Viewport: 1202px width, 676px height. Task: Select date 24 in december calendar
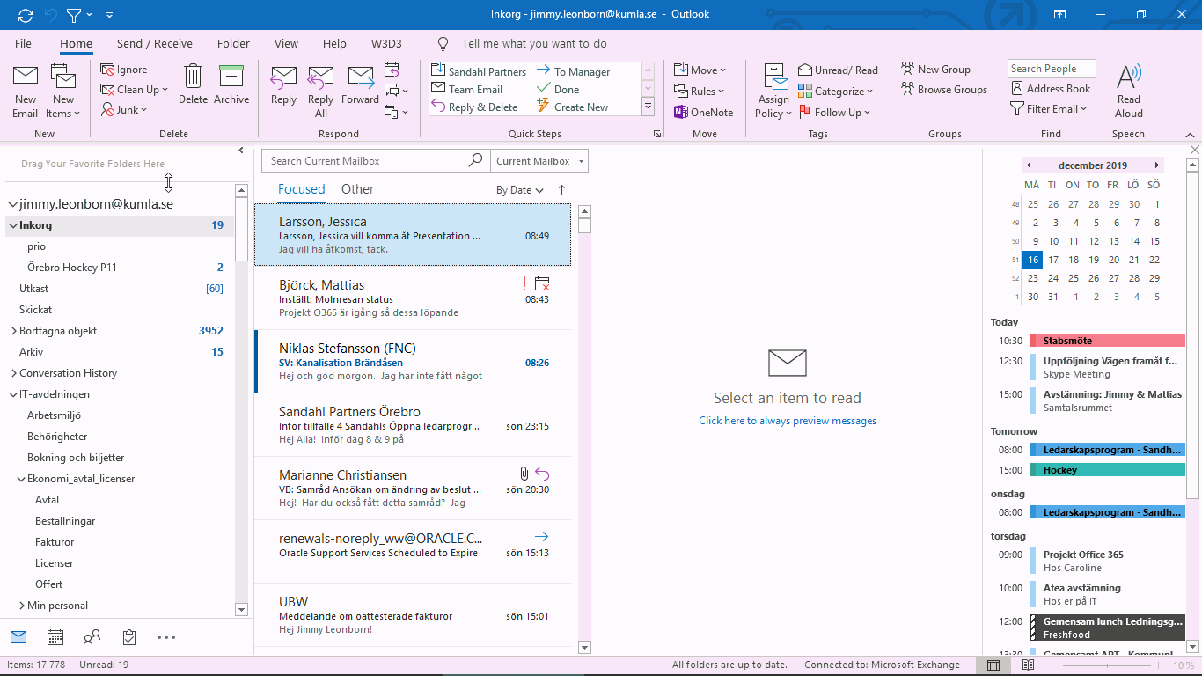[x=1053, y=278]
